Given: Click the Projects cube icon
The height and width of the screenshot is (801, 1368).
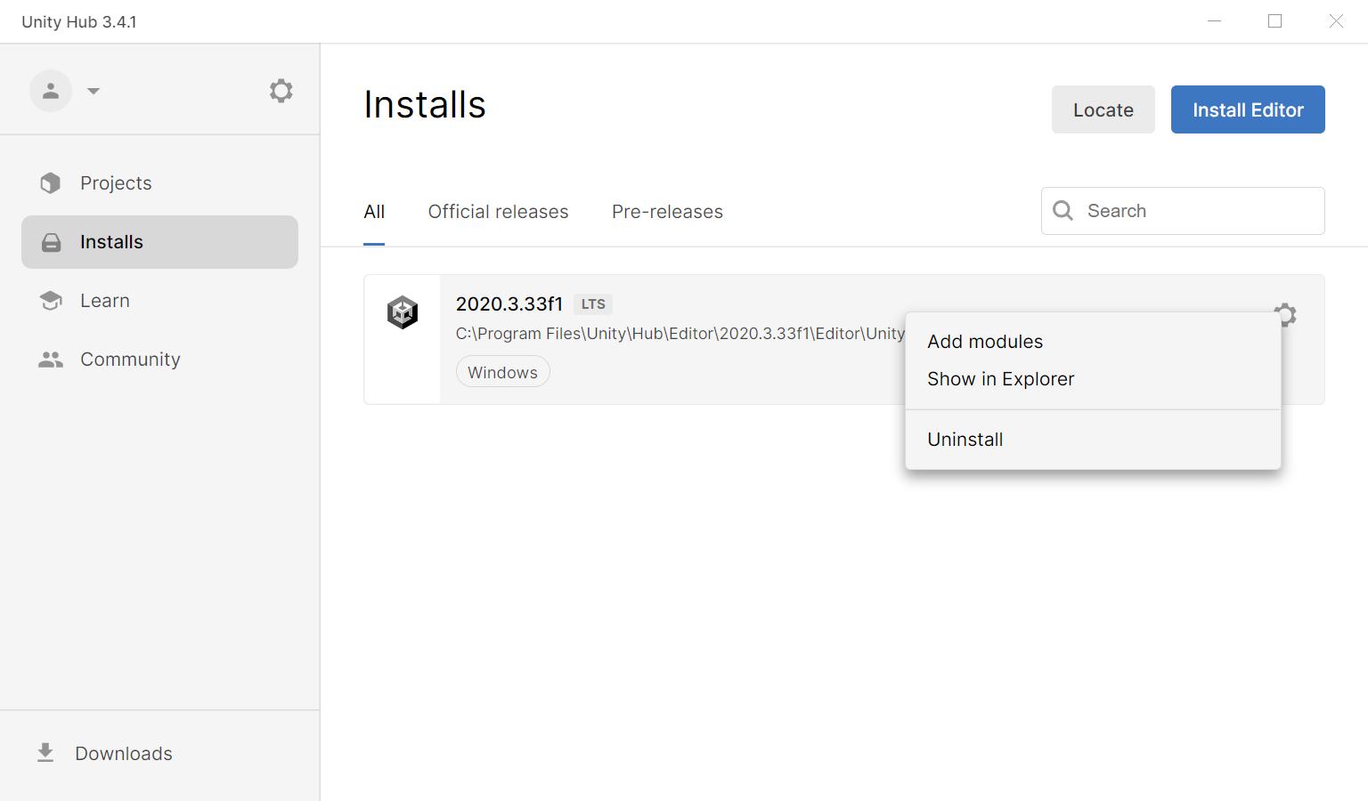Looking at the screenshot, I should [x=51, y=183].
